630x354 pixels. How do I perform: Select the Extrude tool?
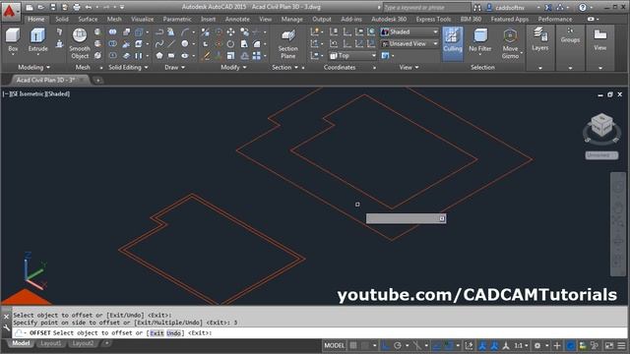(37, 40)
